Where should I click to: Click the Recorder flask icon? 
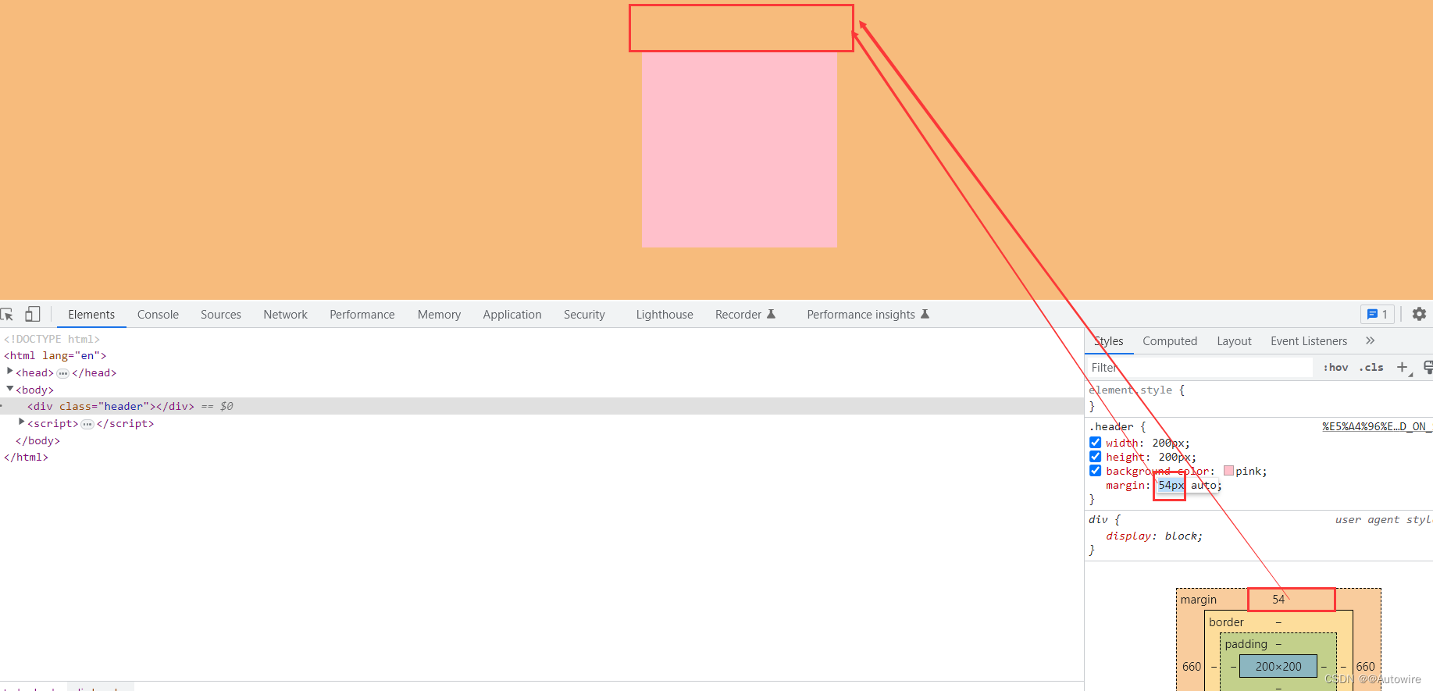tap(771, 314)
